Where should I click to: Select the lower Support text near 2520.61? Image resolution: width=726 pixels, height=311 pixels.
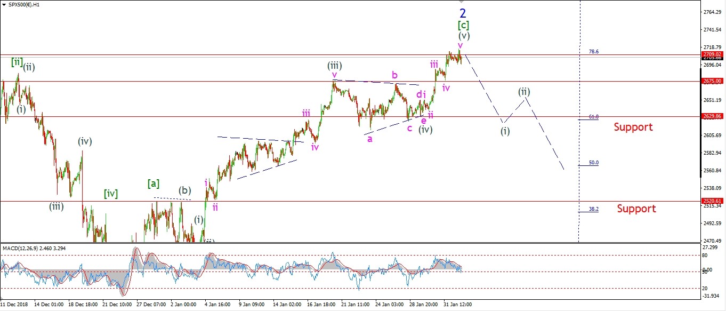(x=636, y=209)
